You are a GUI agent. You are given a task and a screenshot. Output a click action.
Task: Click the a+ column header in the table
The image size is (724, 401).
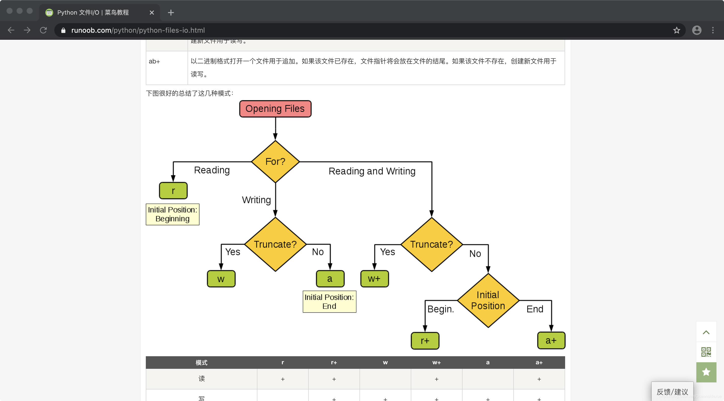point(539,363)
